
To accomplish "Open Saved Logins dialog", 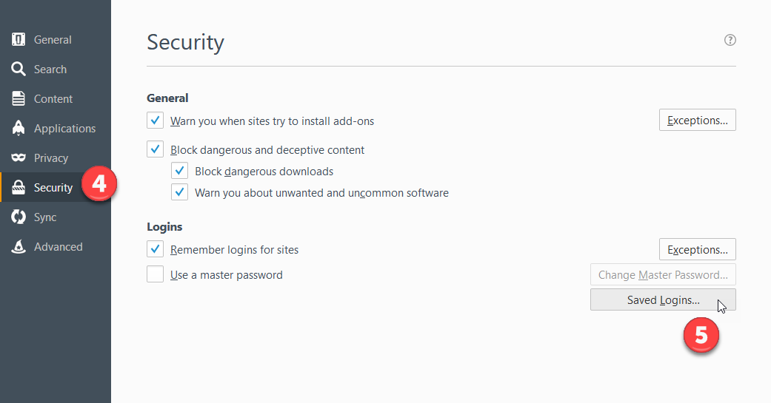I will click(x=663, y=300).
